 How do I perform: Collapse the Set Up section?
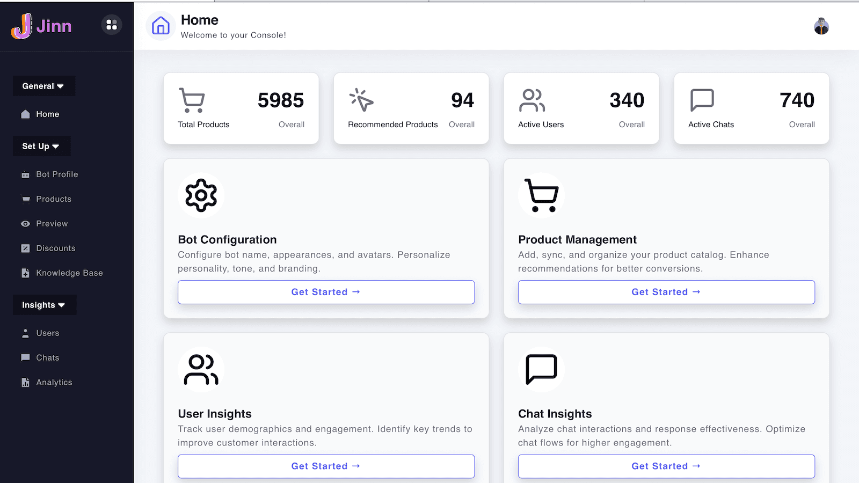[x=41, y=146]
